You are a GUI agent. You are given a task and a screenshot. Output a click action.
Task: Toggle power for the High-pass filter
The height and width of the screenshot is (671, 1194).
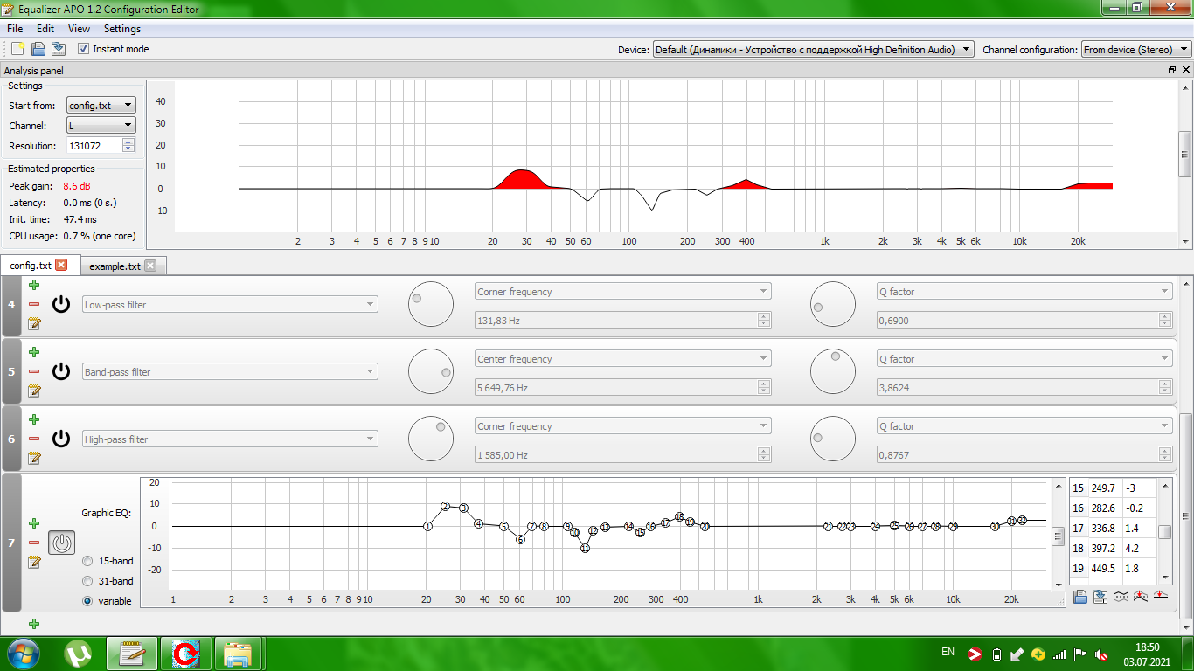(61, 439)
